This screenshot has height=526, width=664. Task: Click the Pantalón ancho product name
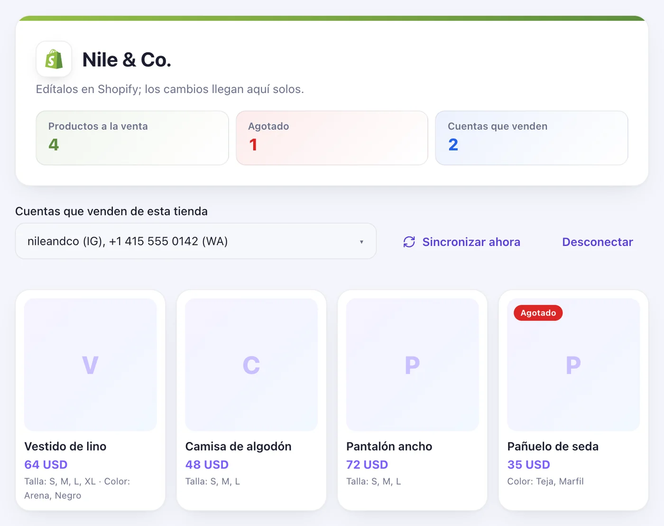point(389,446)
